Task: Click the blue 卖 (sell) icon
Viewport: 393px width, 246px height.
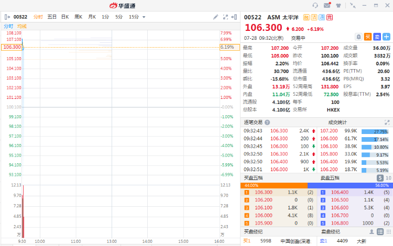Action: click(x=377, y=37)
